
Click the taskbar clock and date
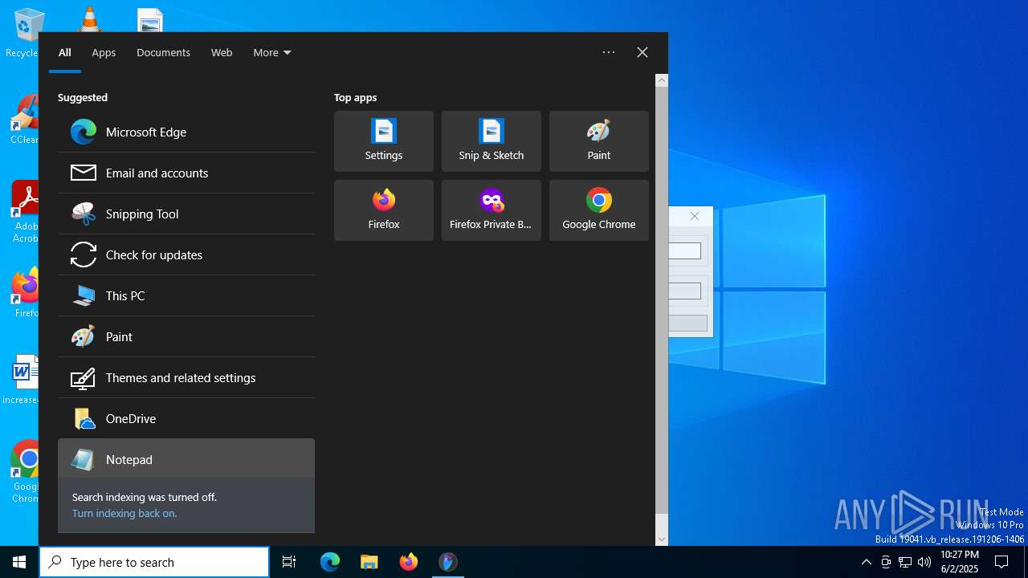959,562
